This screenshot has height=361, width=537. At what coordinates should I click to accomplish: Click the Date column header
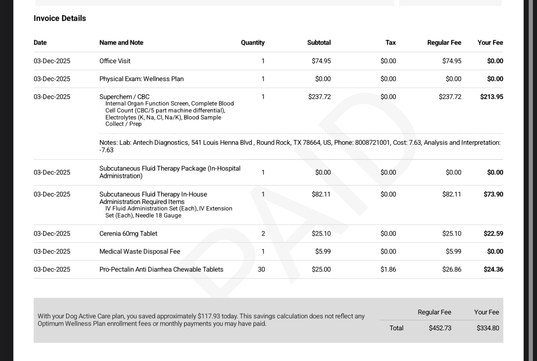[40, 43]
